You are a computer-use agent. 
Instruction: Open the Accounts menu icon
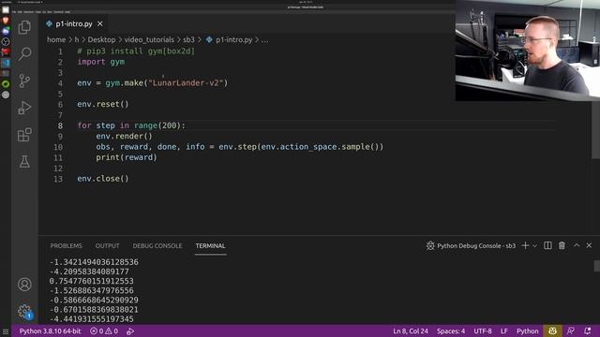24,285
